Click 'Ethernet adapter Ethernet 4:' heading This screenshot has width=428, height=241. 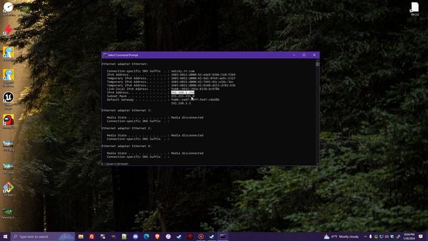[126, 146]
